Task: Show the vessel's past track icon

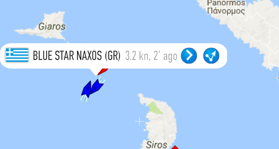Action: pos(211,56)
